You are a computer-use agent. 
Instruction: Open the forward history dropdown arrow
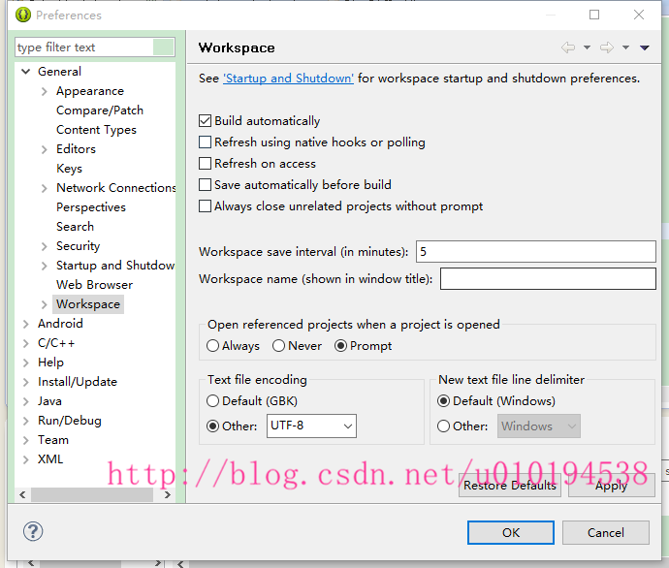point(625,47)
